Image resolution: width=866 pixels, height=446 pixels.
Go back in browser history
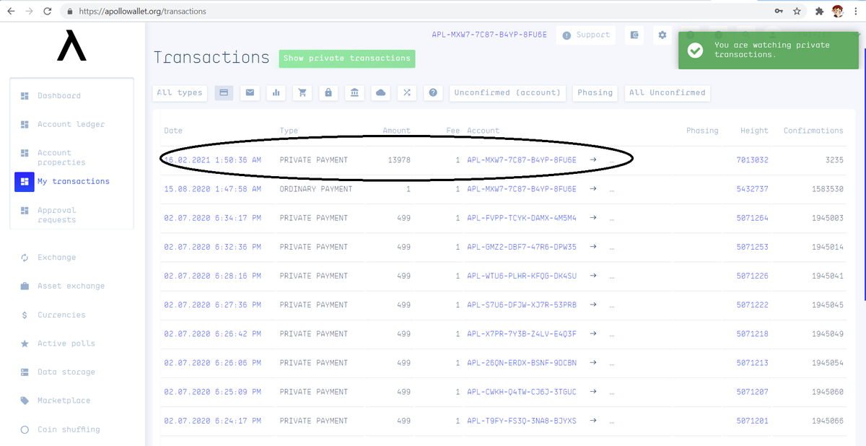[x=11, y=11]
